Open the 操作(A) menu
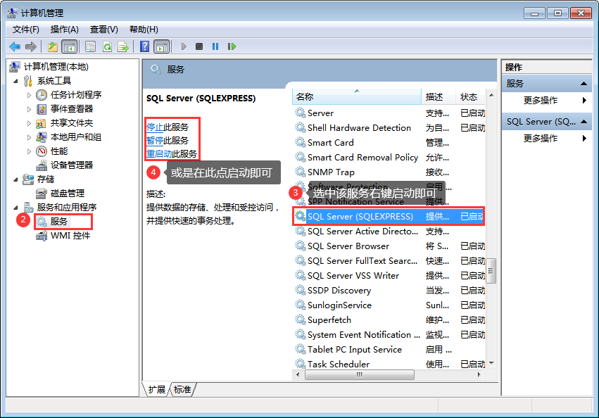Screen dimensions: 599x418 tap(65, 30)
